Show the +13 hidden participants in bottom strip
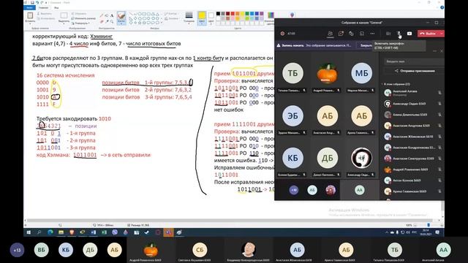468x263 pixels. tap(17, 250)
